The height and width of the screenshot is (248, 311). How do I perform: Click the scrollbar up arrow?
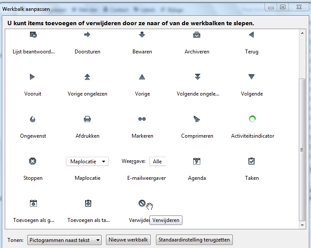tap(302, 33)
